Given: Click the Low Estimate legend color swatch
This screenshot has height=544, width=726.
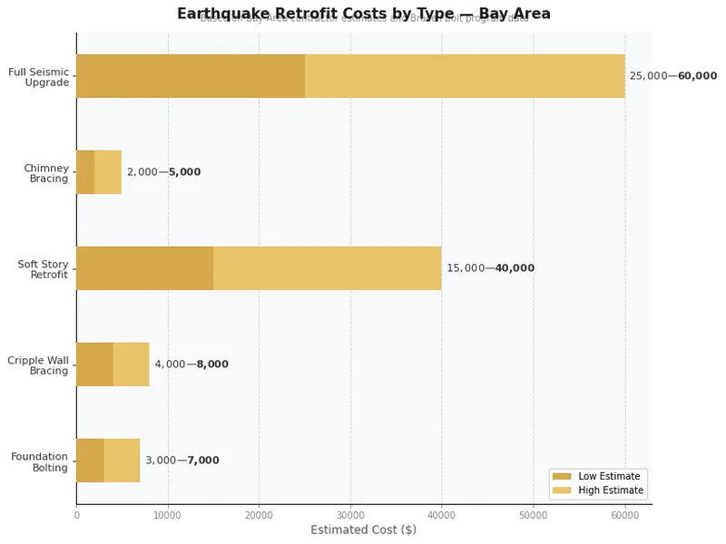Looking at the screenshot, I should [562, 476].
